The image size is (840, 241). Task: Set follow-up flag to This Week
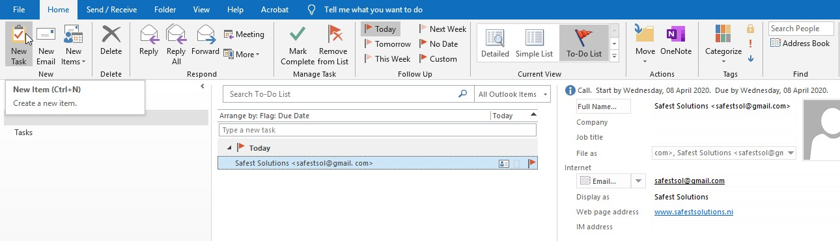(387, 59)
